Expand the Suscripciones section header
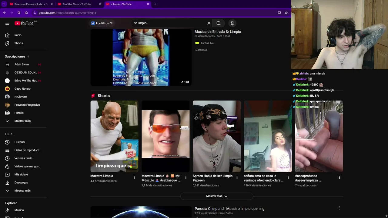388x218 pixels. (x=17, y=56)
